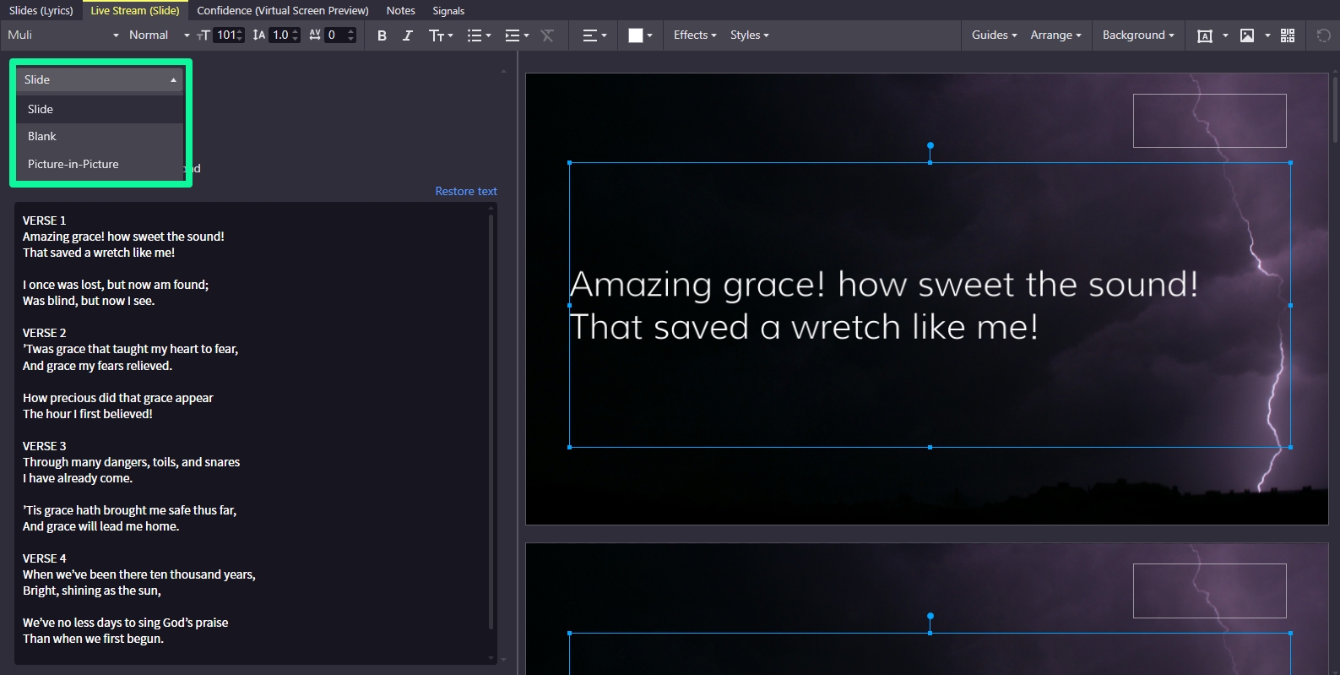The image size is (1340, 675).
Task: Open the text box dropdown arrow
Action: click(x=1225, y=35)
